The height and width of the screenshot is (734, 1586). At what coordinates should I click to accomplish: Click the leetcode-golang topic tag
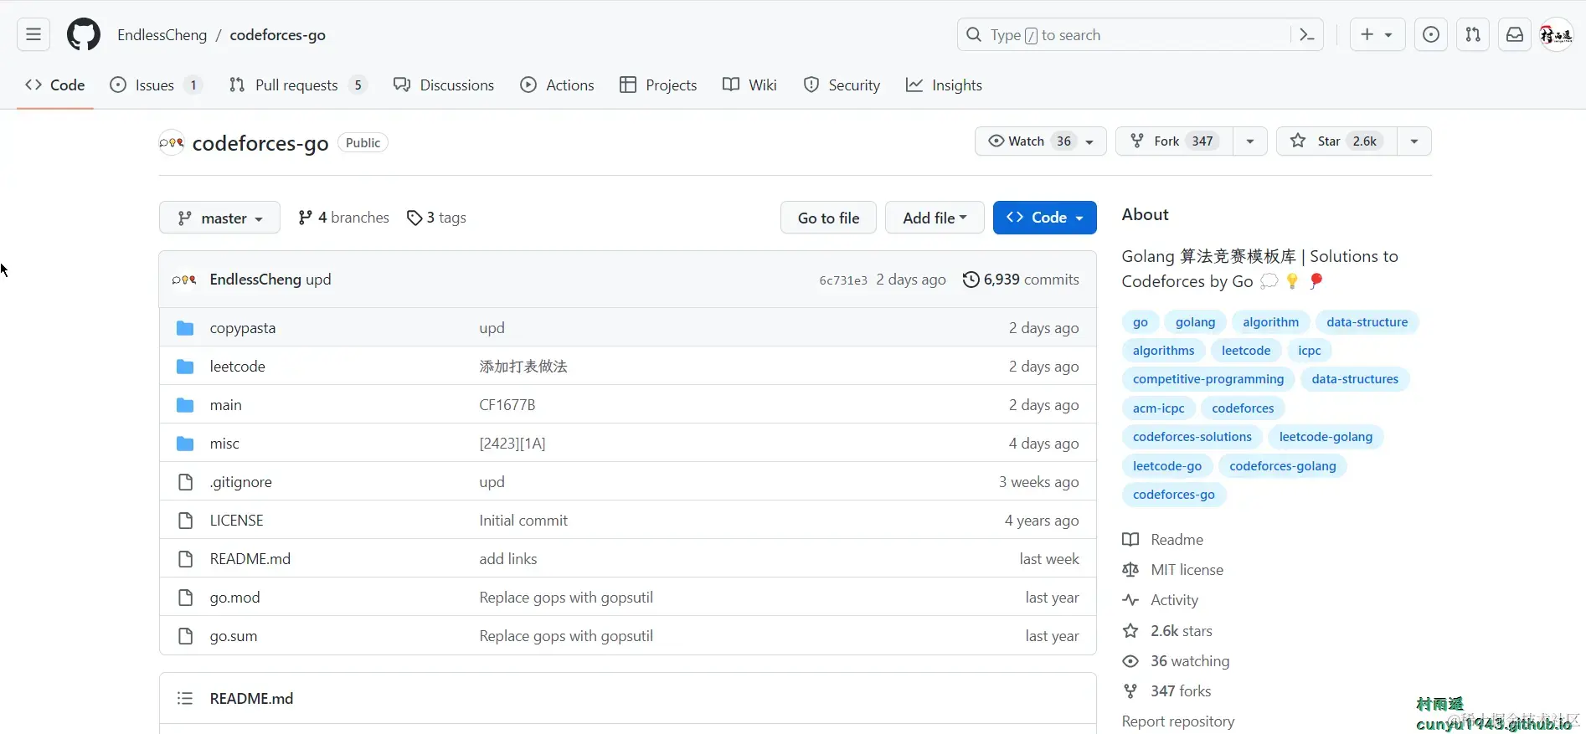1326,437
